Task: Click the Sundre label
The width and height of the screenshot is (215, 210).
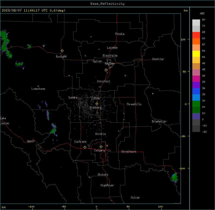Action: pyautogui.click(x=73, y=98)
